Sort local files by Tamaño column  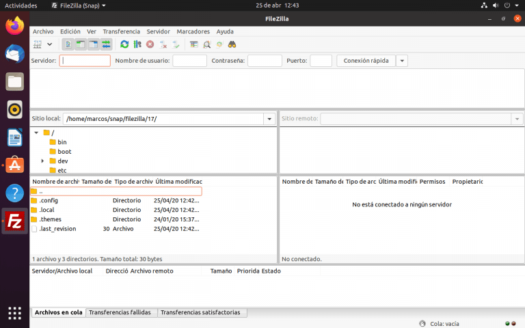point(96,181)
